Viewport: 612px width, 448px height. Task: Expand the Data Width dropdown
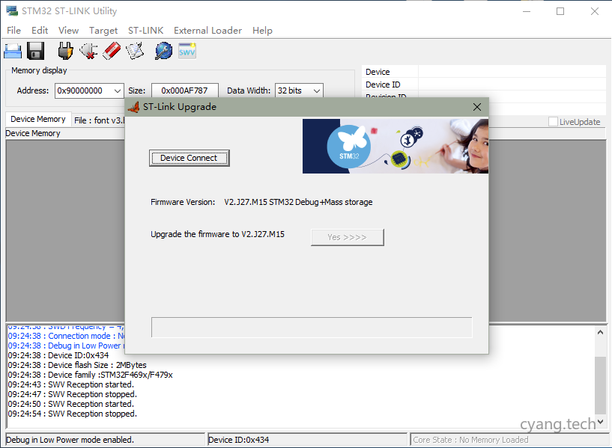click(x=316, y=90)
